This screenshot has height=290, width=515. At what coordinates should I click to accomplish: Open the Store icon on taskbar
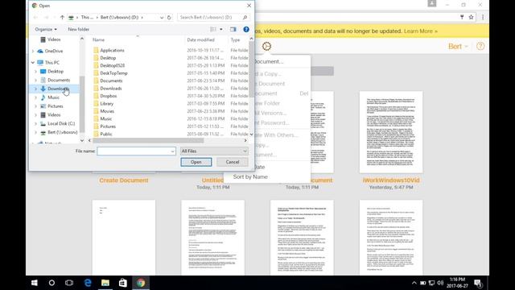pos(123,283)
